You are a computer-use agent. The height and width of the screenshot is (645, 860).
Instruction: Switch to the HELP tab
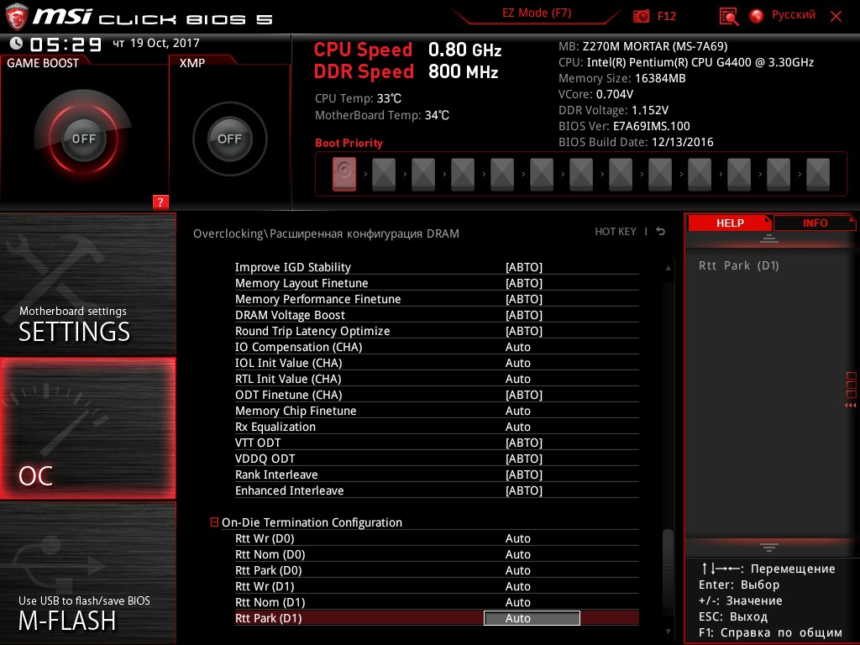(730, 223)
